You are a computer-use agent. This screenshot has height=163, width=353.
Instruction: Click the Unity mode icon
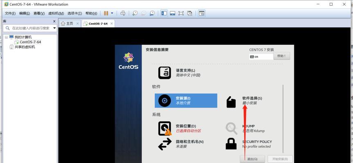(190, 13)
